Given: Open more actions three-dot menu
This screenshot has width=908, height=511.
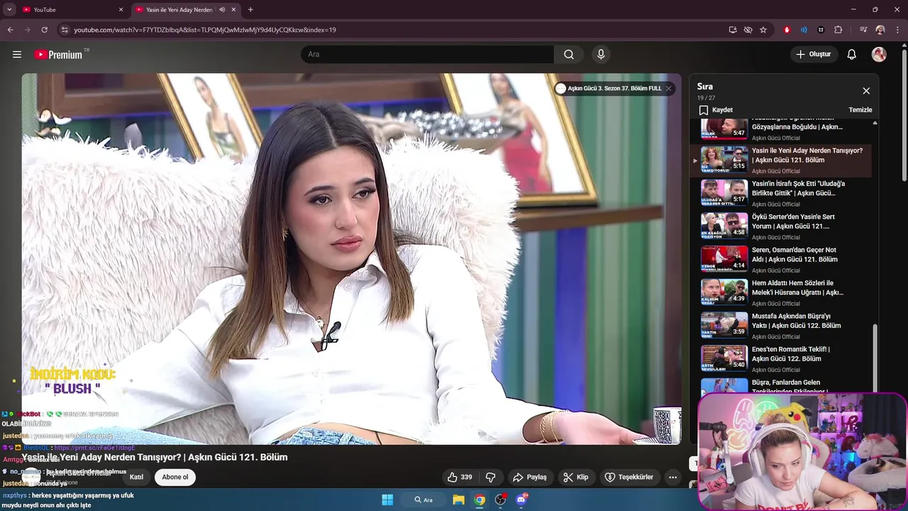Looking at the screenshot, I should tap(672, 477).
